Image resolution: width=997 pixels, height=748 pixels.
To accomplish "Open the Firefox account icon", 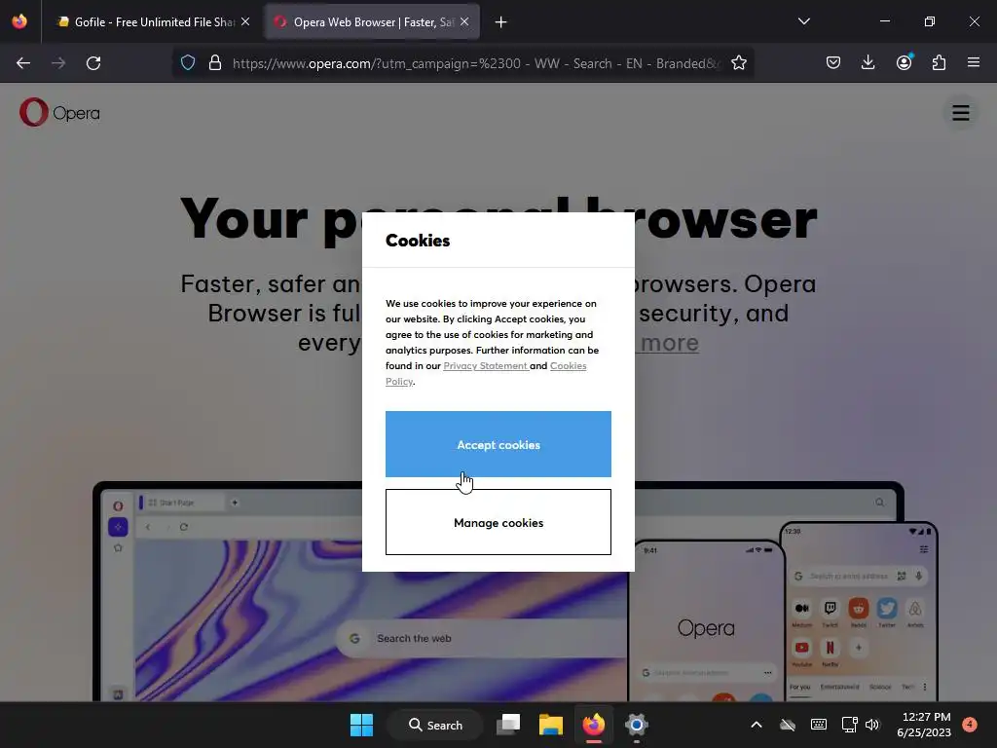I will click(x=904, y=63).
